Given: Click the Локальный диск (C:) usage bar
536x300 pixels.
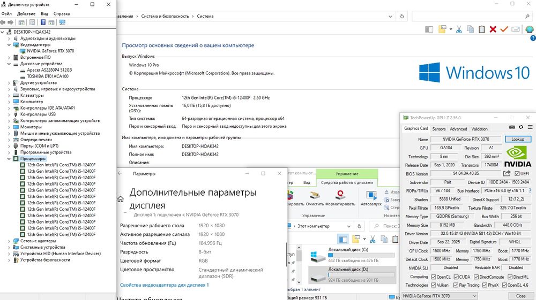Looking at the screenshot, I should click(x=361, y=255).
